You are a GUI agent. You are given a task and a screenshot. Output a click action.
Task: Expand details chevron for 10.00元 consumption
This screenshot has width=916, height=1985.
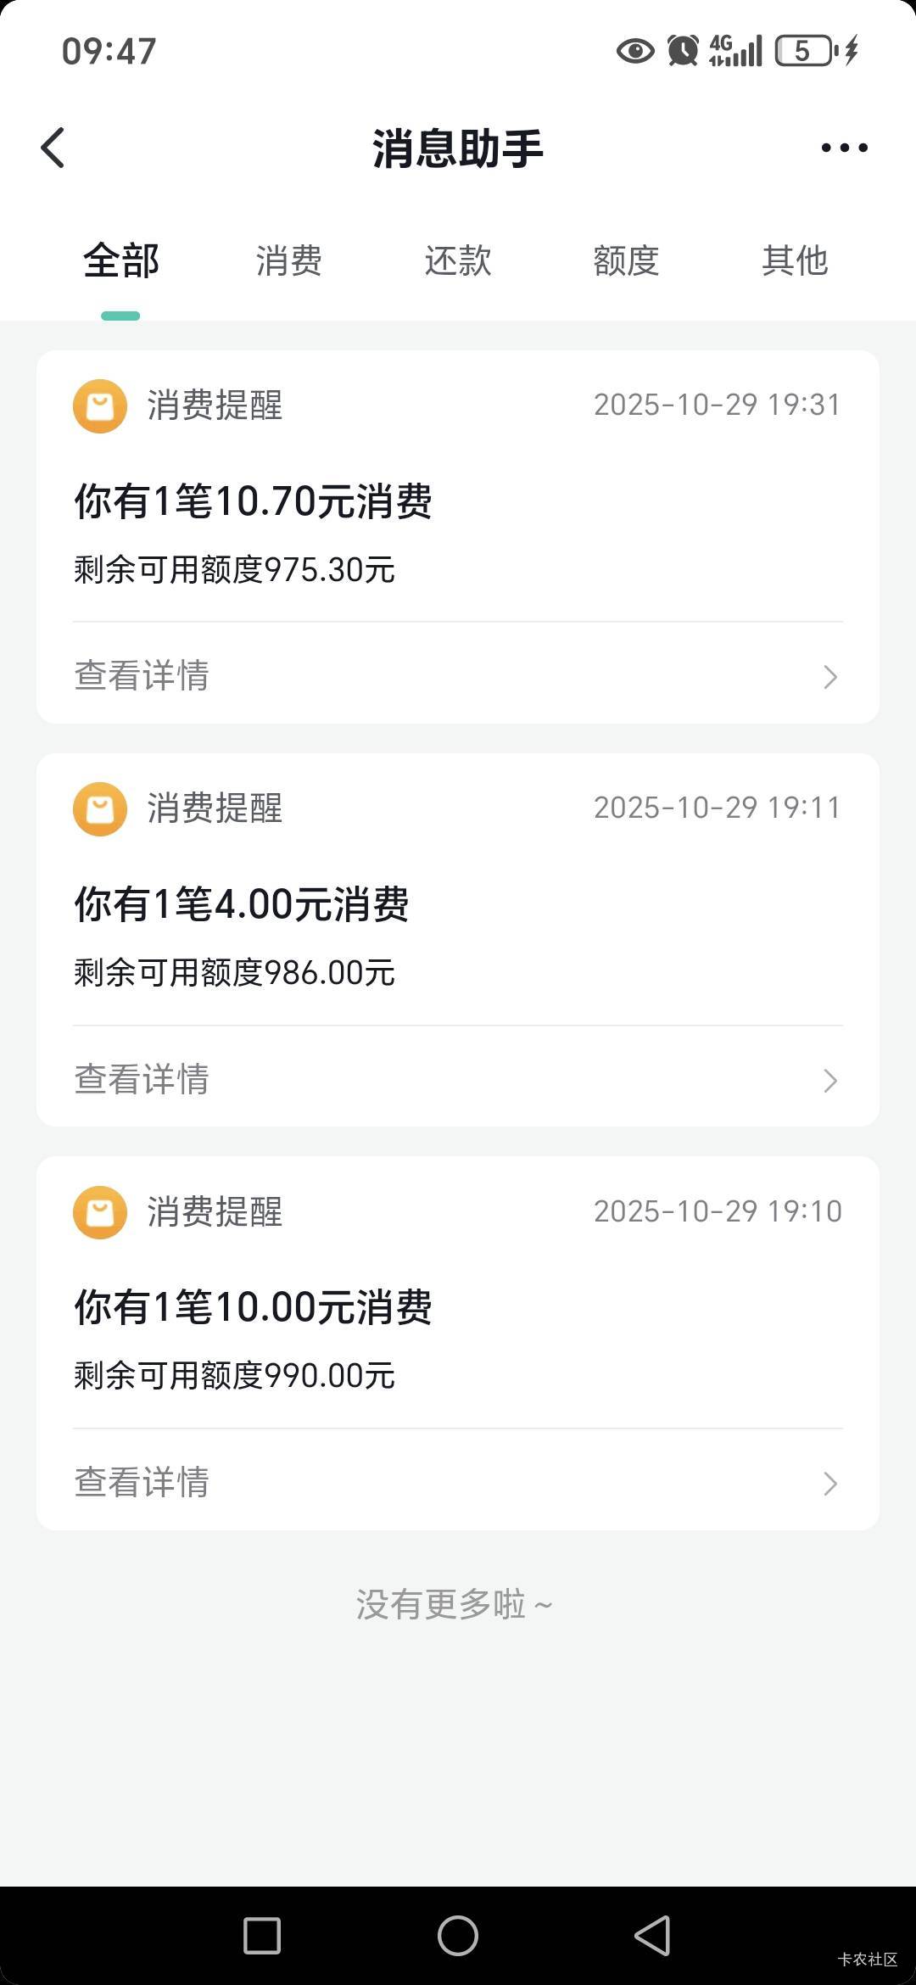(830, 1484)
